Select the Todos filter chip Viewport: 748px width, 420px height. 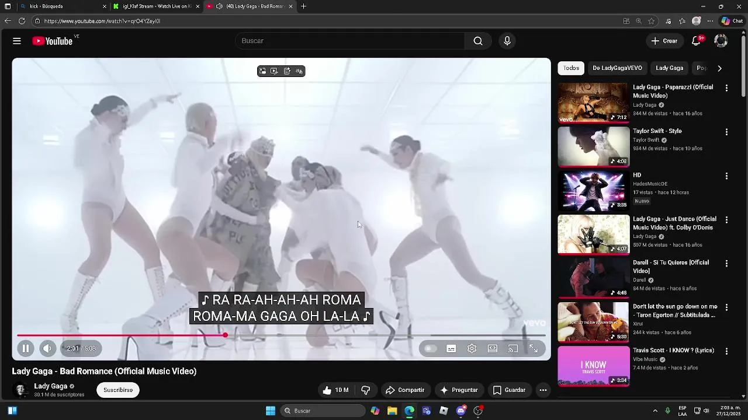(571, 68)
